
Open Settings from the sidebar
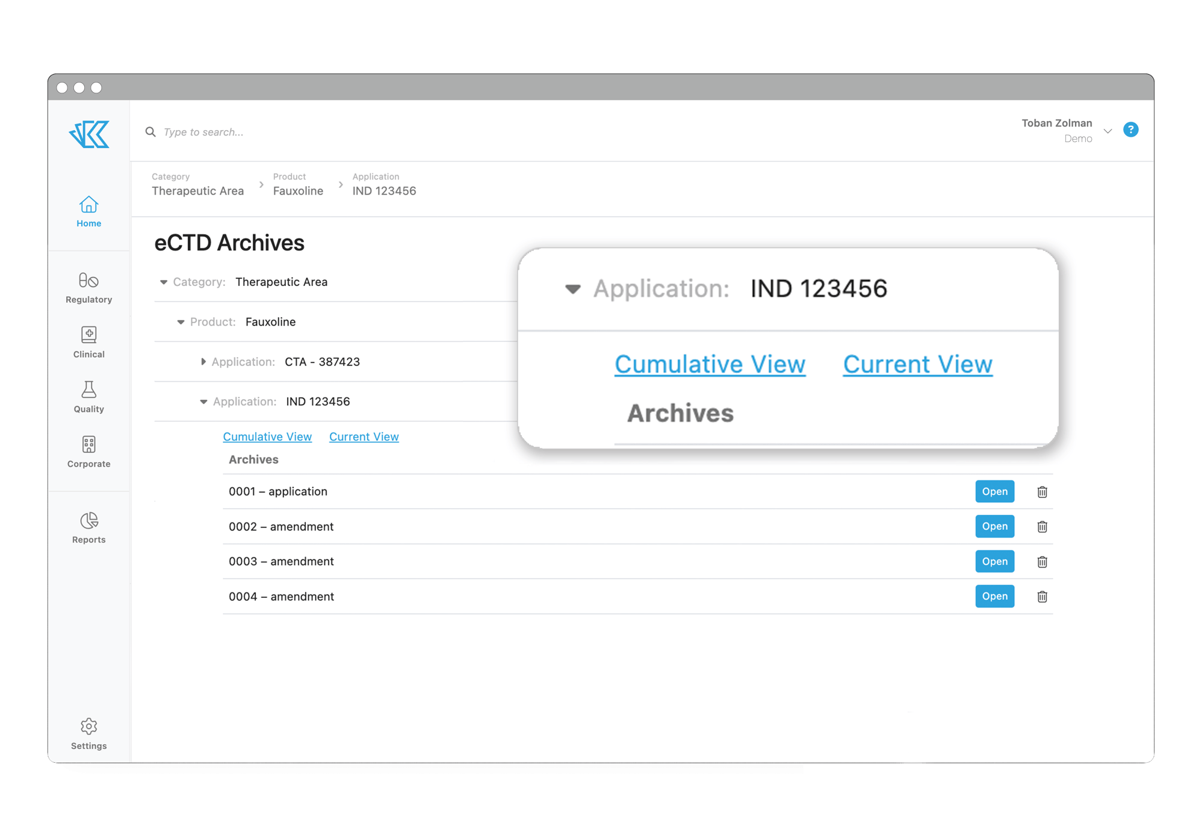click(x=88, y=734)
